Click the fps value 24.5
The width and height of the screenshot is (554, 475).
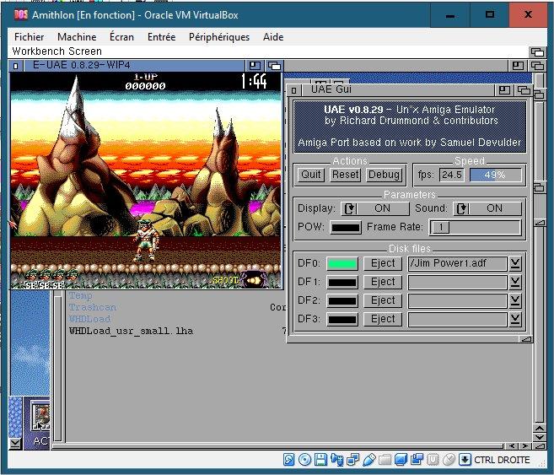[x=452, y=175]
